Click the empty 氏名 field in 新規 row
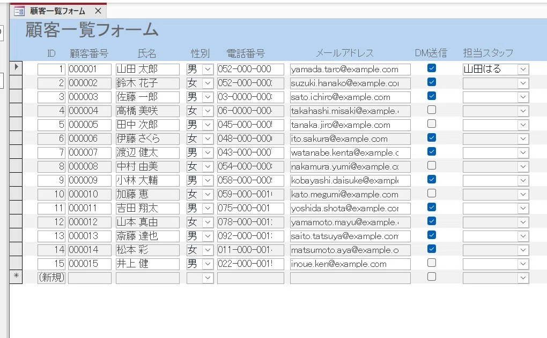The width and height of the screenshot is (547, 338). (147, 278)
